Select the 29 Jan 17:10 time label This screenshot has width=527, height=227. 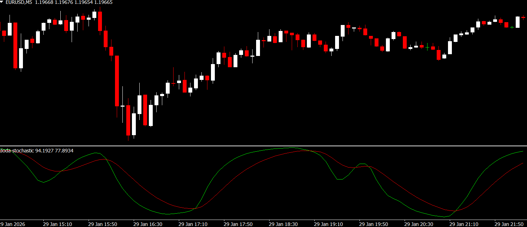click(x=193, y=224)
